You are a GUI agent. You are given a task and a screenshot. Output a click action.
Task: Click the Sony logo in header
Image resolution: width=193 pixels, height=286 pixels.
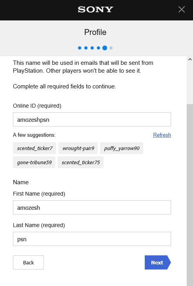pyautogui.click(x=95, y=9)
